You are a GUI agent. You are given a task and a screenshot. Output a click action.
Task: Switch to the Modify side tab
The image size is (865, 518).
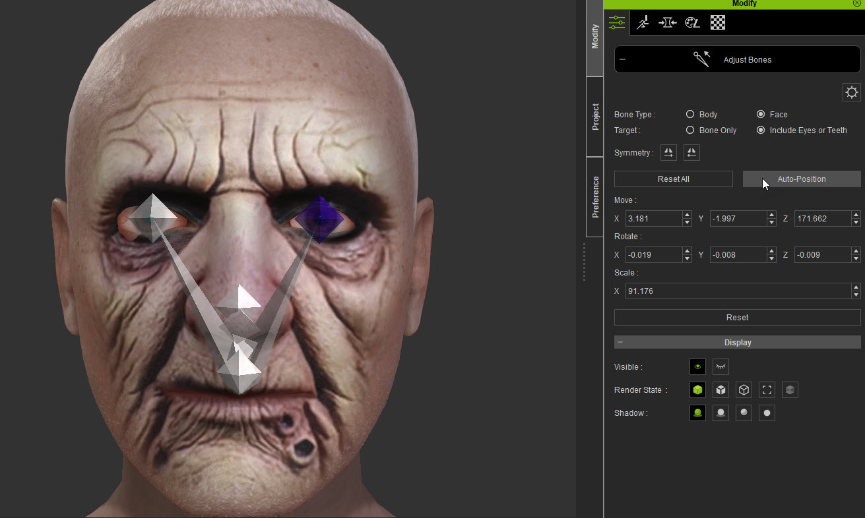(594, 38)
